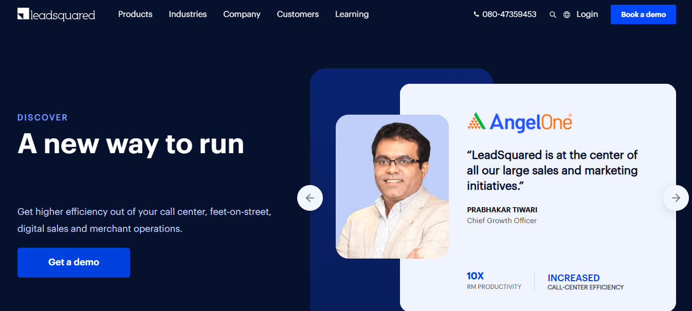The height and width of the screenshot is (311, 692).
Task: Click the LeadSquared logo
Action: click(x=56, y=14)
